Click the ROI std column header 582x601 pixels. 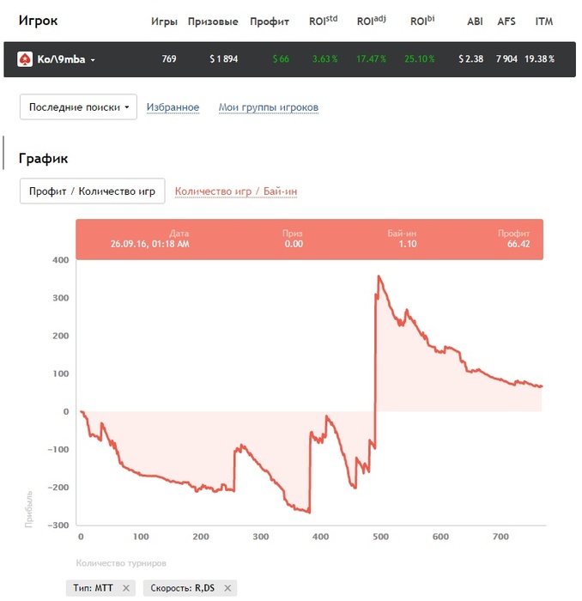(x=323, y=21)
